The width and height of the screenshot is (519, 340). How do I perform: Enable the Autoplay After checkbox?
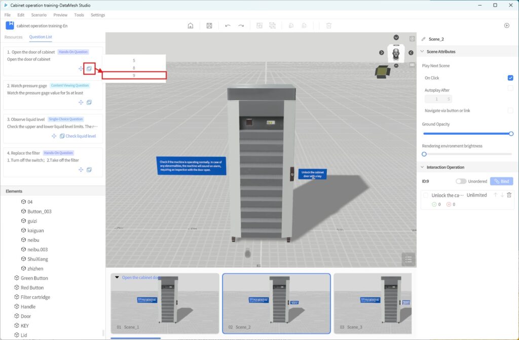510,88
